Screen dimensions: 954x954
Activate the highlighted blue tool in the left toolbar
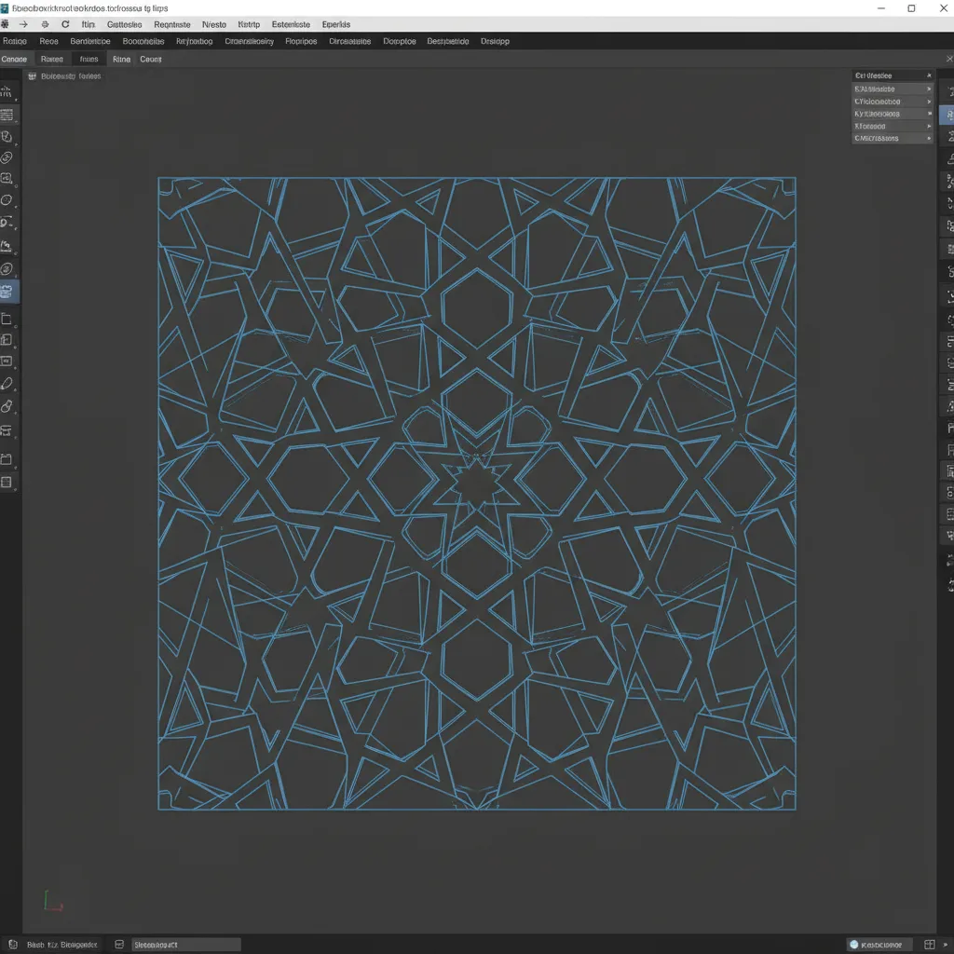9,291
